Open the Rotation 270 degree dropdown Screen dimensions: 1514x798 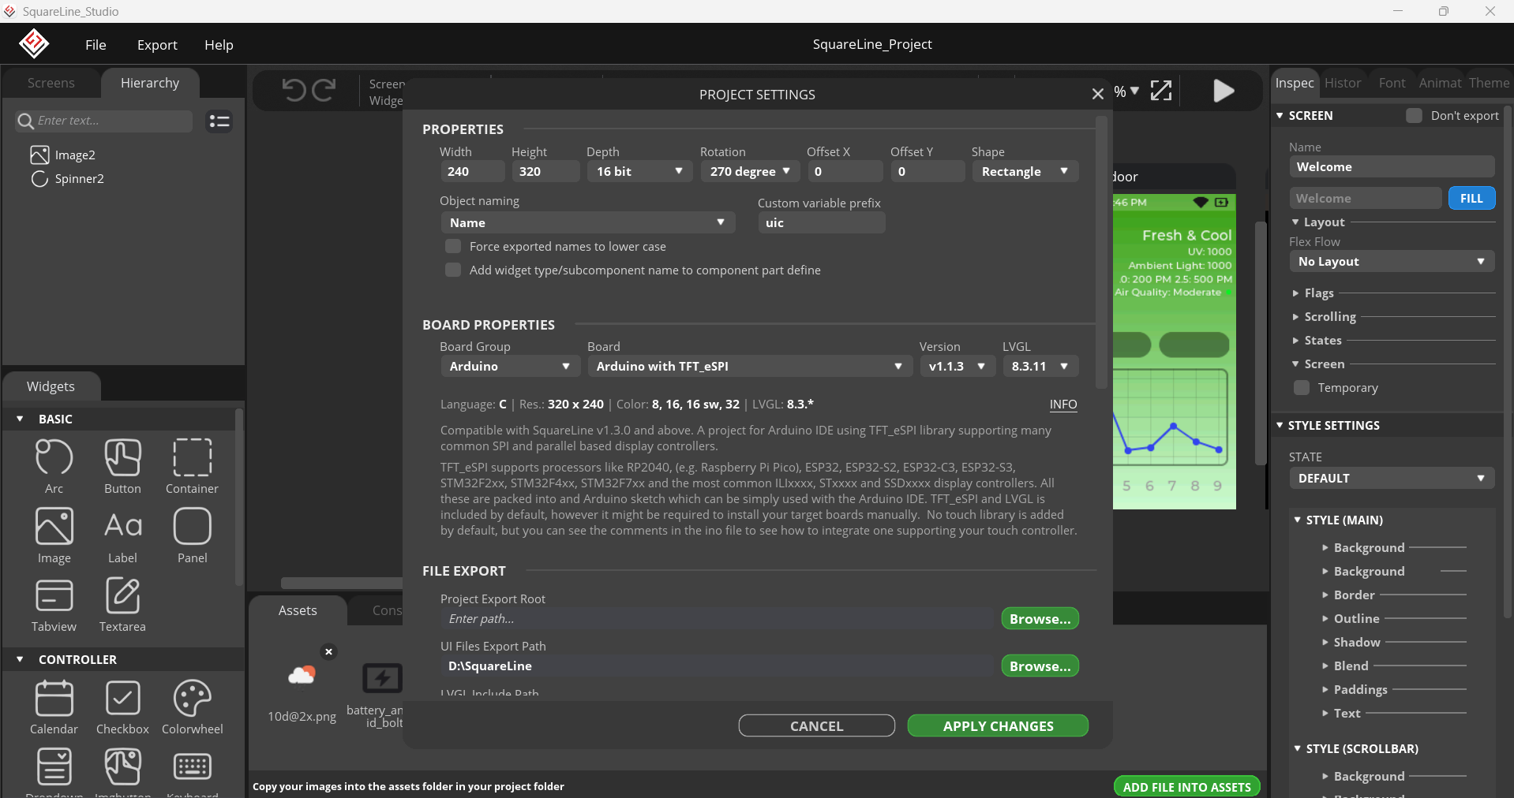750,171
